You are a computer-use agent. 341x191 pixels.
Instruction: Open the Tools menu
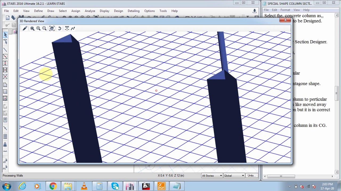click(x=163, y=11)
